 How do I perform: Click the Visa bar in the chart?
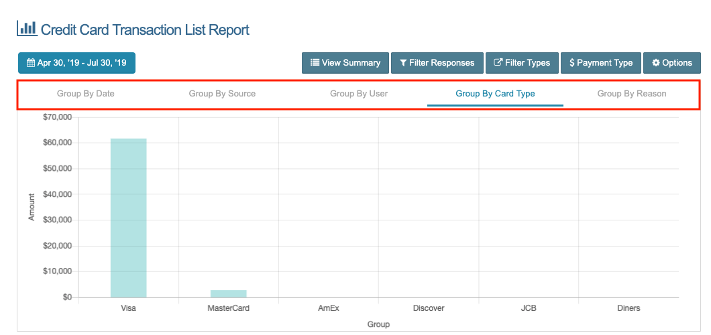(x=128, y=218)
